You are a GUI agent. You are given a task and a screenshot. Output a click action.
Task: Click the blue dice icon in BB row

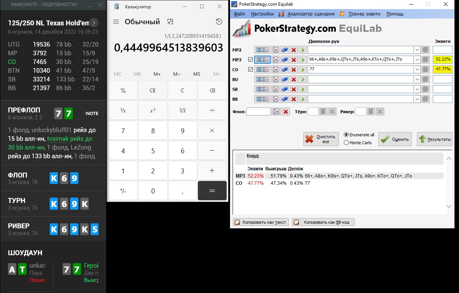tap(284, 99)
